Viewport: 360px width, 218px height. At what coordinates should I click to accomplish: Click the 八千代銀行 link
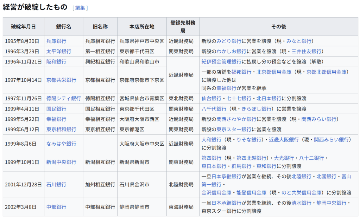[211, 109]
